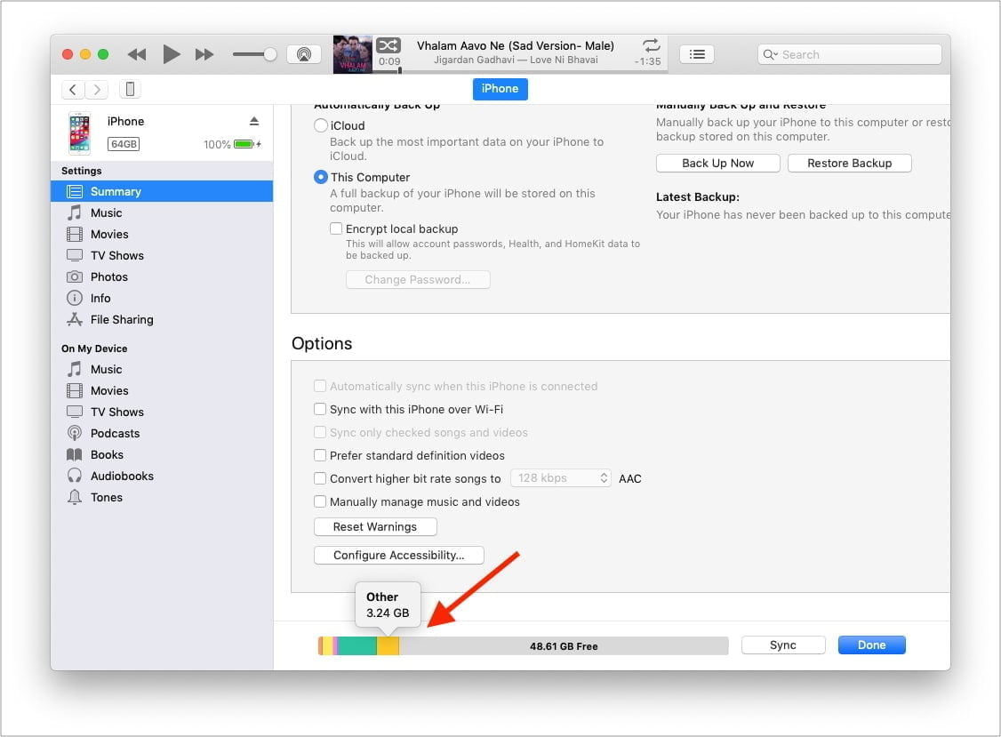Enable Encrypt local backup
1001x737 pixels.
pyautogui.click(x=336, y=228)
